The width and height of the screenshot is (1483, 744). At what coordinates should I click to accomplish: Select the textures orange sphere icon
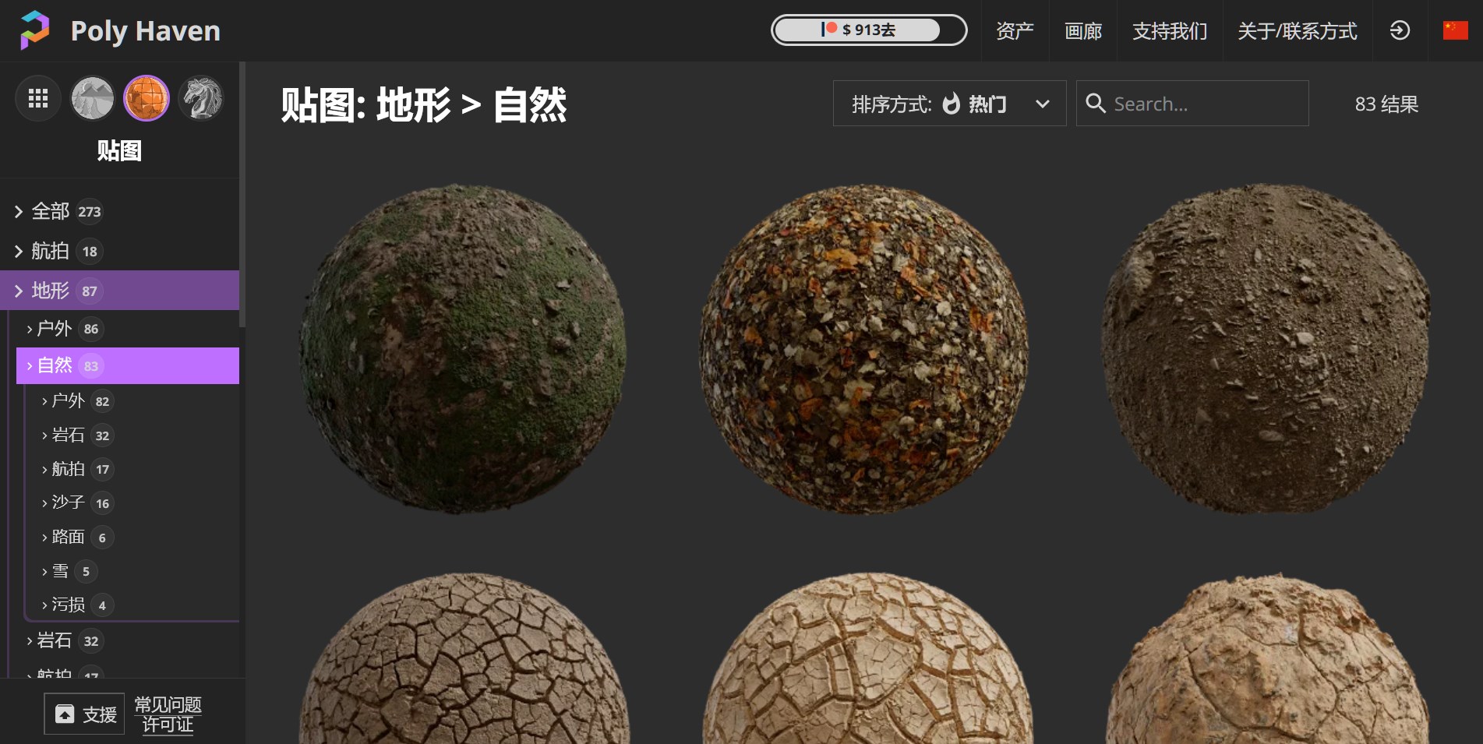click(147, 98)
